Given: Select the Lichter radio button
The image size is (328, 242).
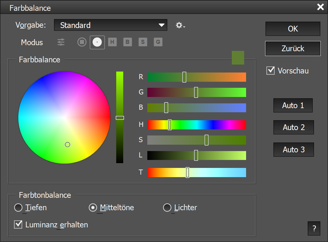Looking at the screenshot, I should 167,208.
